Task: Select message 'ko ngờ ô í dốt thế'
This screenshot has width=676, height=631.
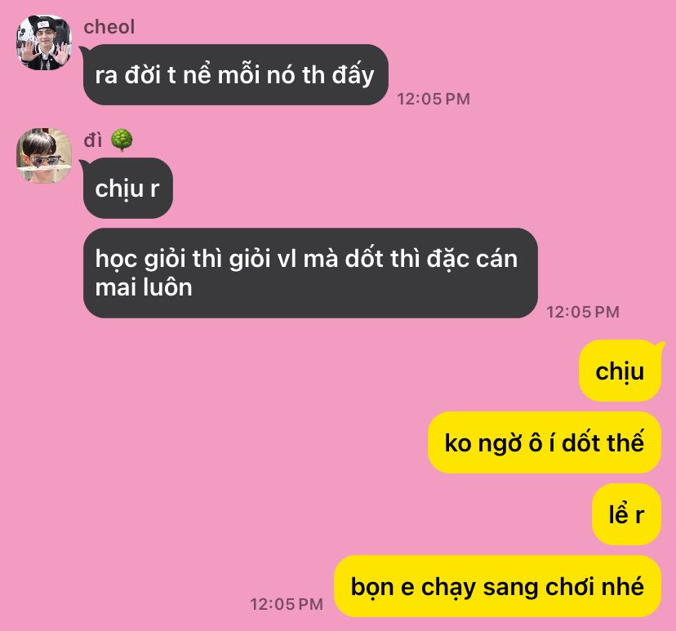Action: pos(545,442)
